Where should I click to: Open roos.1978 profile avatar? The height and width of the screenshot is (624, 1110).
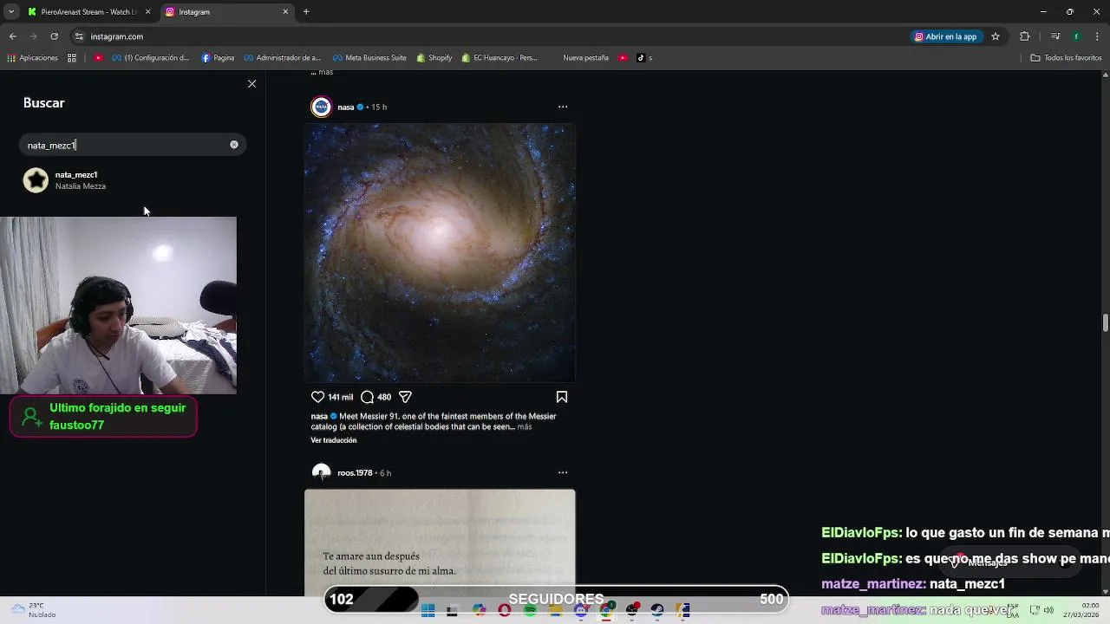[321, 472]
